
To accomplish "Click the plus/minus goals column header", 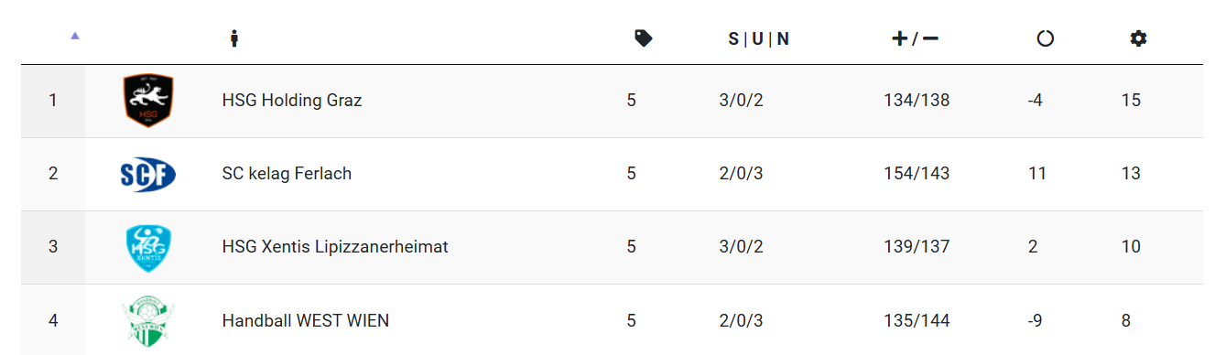I will click(916, 38).
